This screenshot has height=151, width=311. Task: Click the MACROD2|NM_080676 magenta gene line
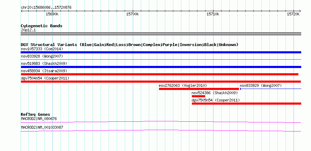(161, 122)
